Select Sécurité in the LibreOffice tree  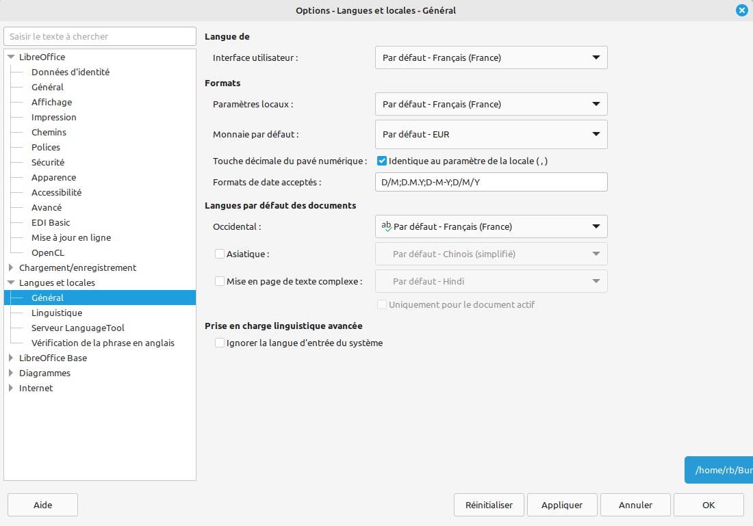click(x=48, y=162)
